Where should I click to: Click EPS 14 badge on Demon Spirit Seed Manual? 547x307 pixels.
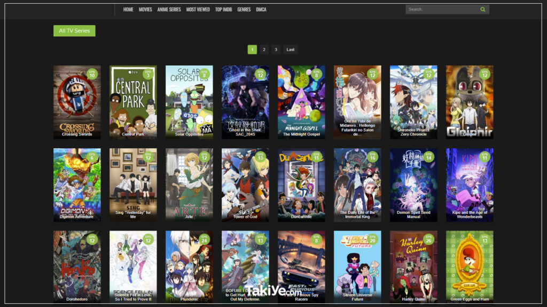coord(428,157)
